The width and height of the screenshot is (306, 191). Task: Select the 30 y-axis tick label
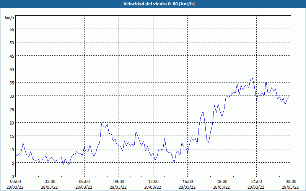click(x=12, y=96)
